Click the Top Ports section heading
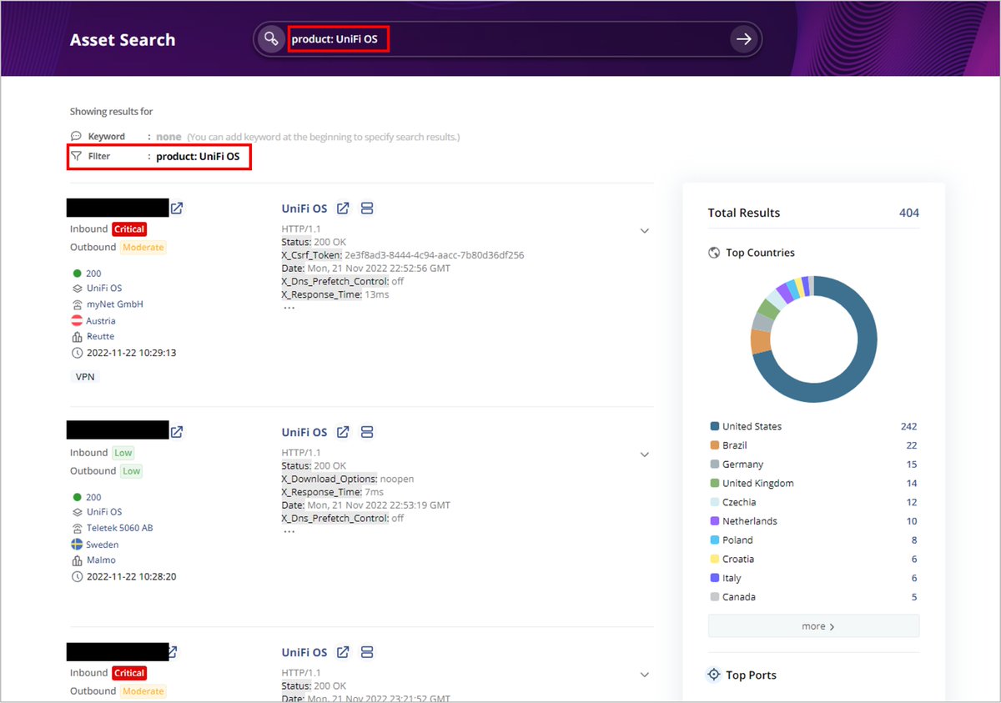Viewport: 1001px width, 703px height. (x=751, y=675)
